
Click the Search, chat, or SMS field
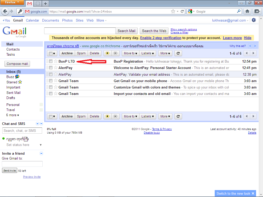[x=22, y=131]
